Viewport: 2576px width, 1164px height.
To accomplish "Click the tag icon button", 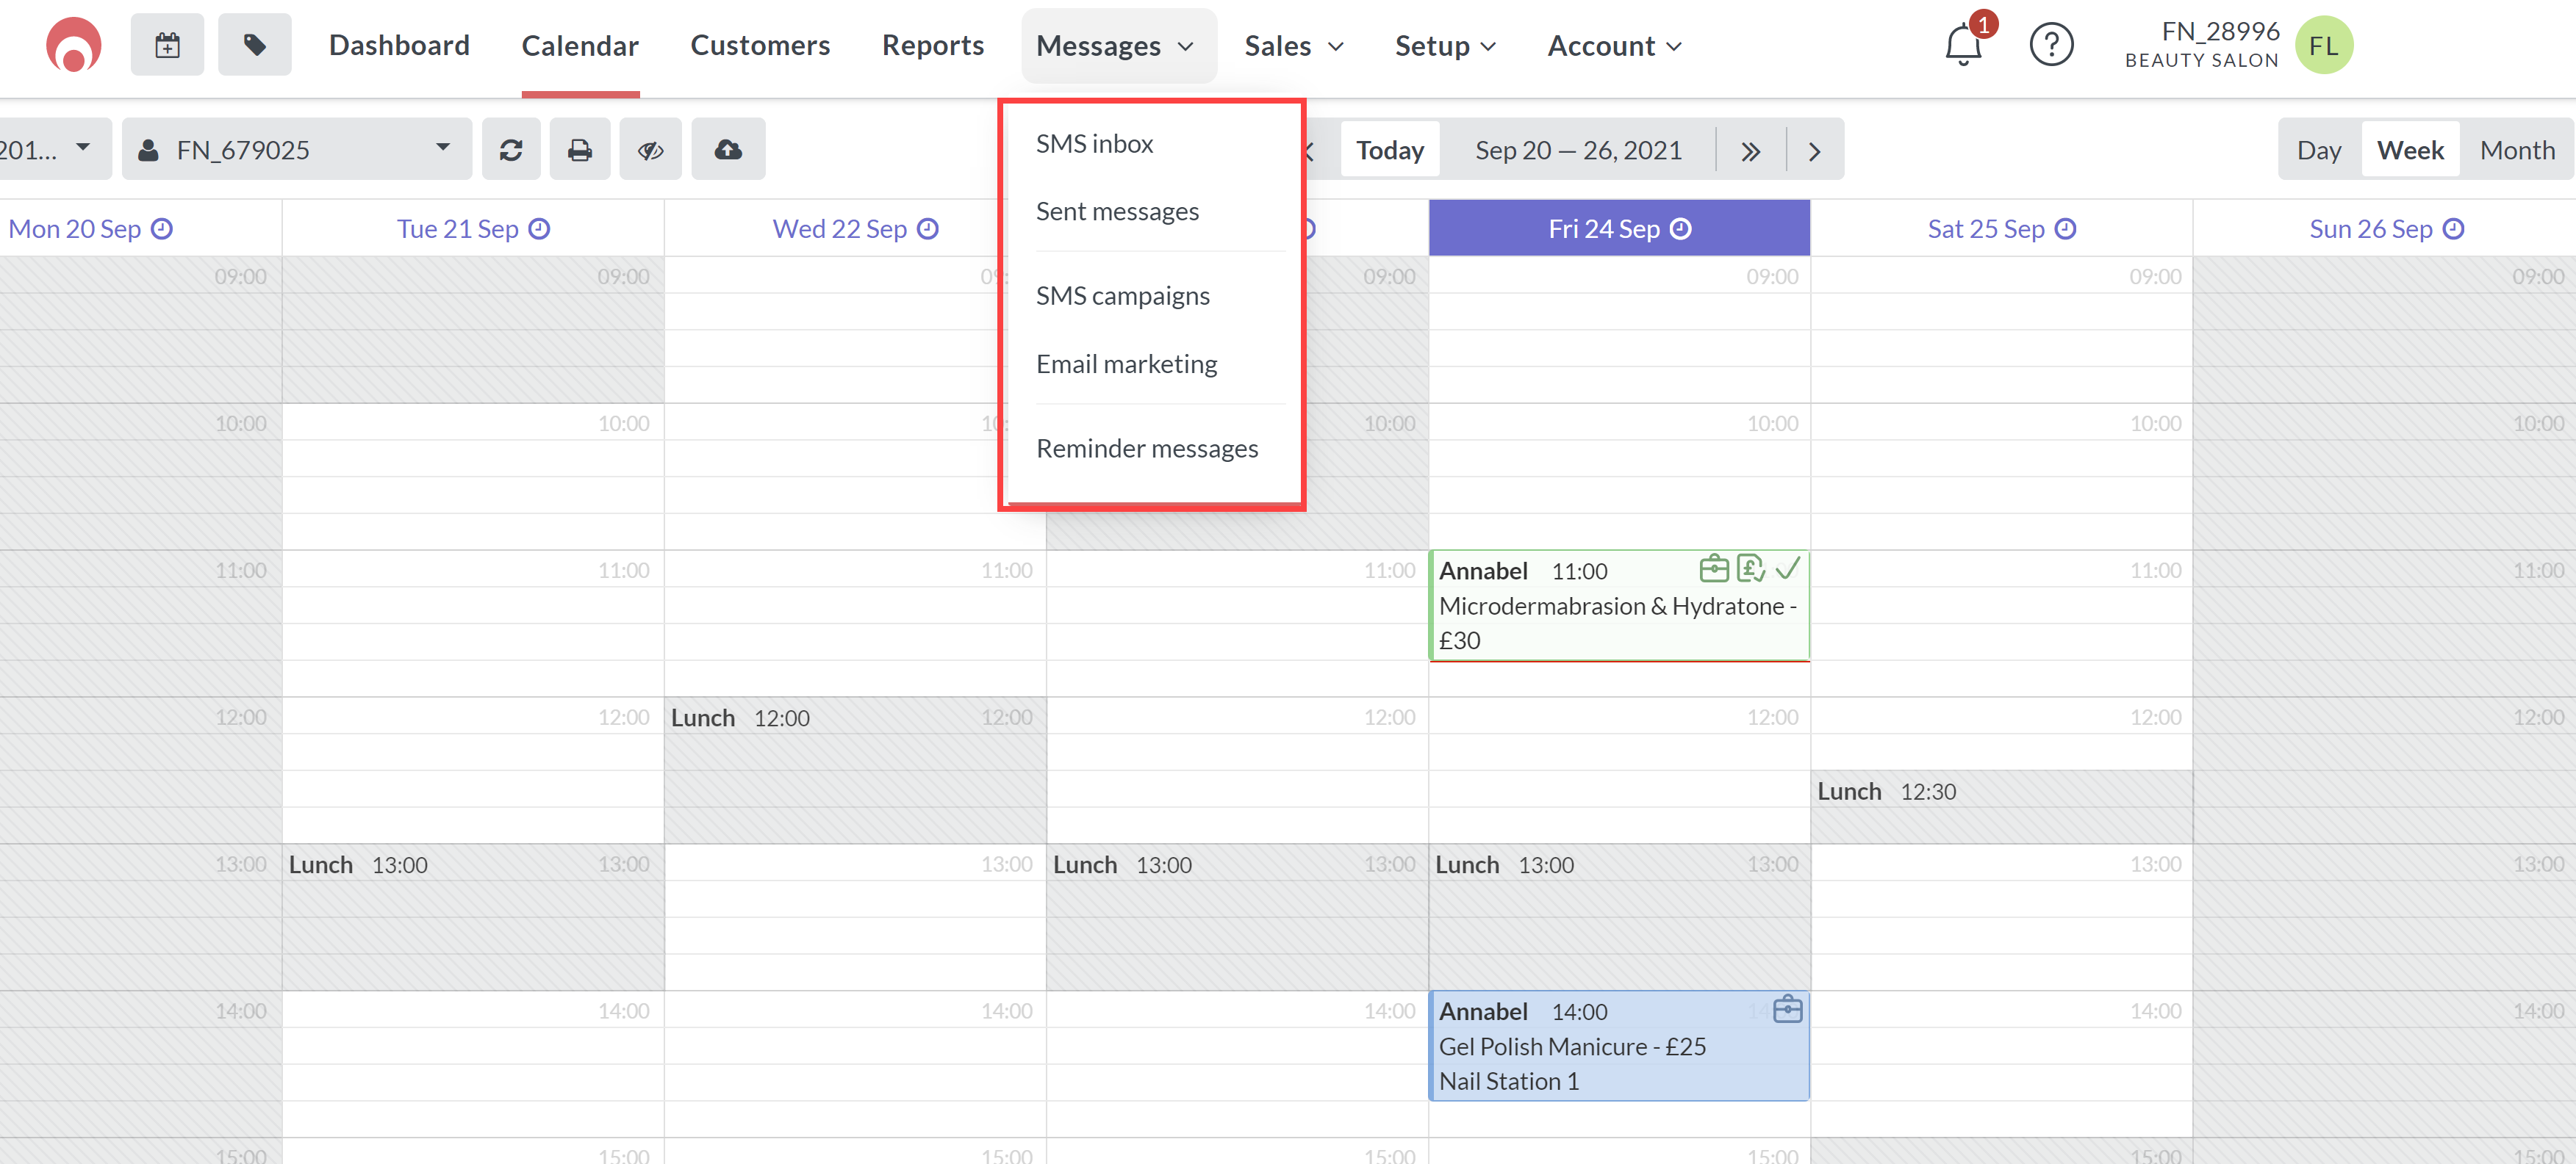I will [x=255, y=45].
